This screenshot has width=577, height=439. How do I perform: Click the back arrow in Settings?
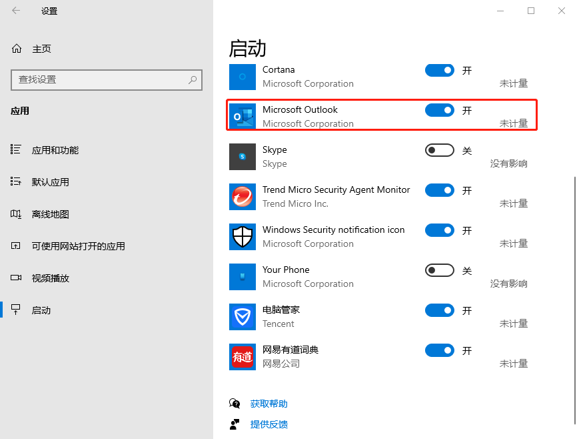(16, 11)
